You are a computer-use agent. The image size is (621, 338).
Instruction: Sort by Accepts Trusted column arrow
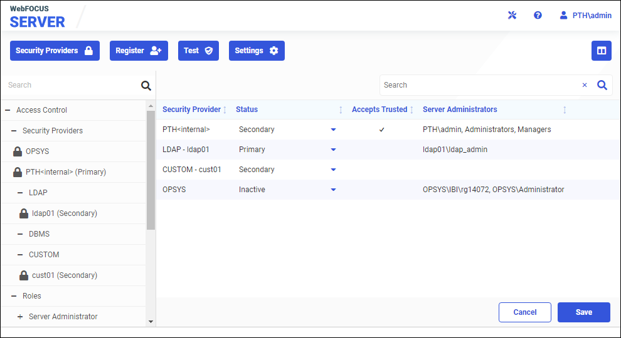411,110
